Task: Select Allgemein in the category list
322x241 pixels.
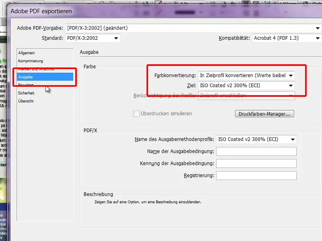Action: (27, 53)
